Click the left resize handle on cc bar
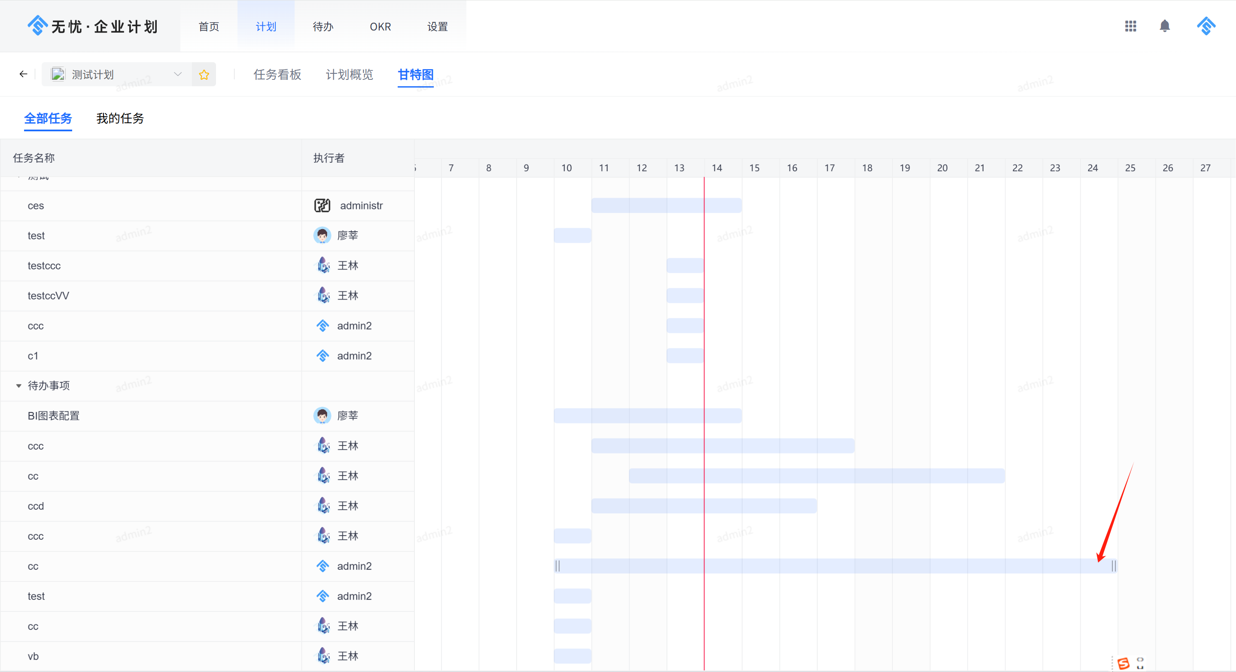1236x672 pixels. point(557,566)
